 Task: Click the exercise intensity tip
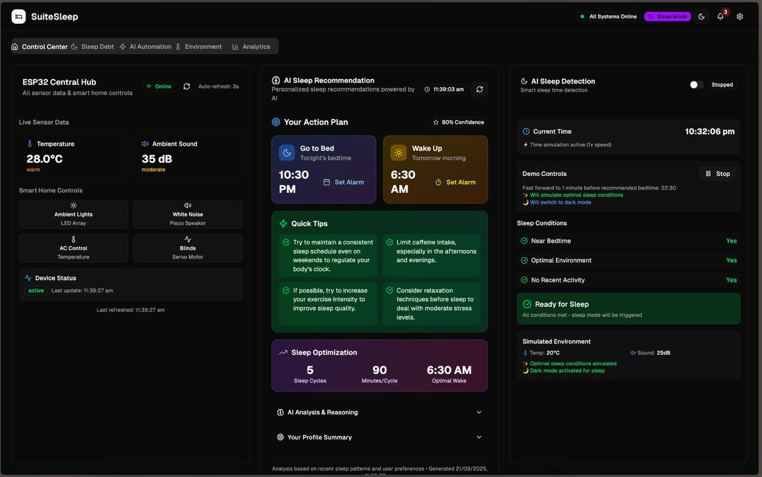click(x=328, y=303)
